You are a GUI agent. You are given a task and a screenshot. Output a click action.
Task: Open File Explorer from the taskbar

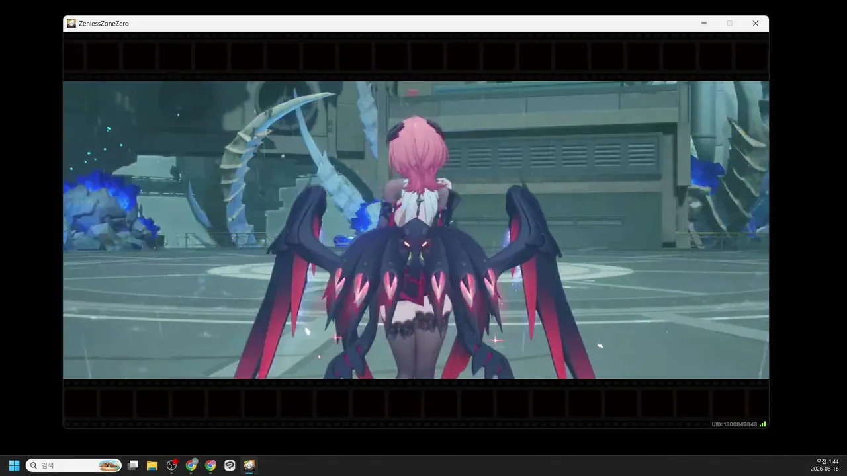[152, 465]
